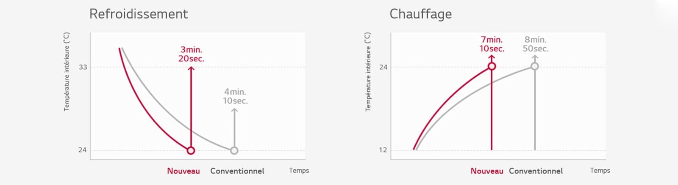Click the 33 temperature axis value
Viewport: 678px width, 185px height.
[x=83, y=67]
